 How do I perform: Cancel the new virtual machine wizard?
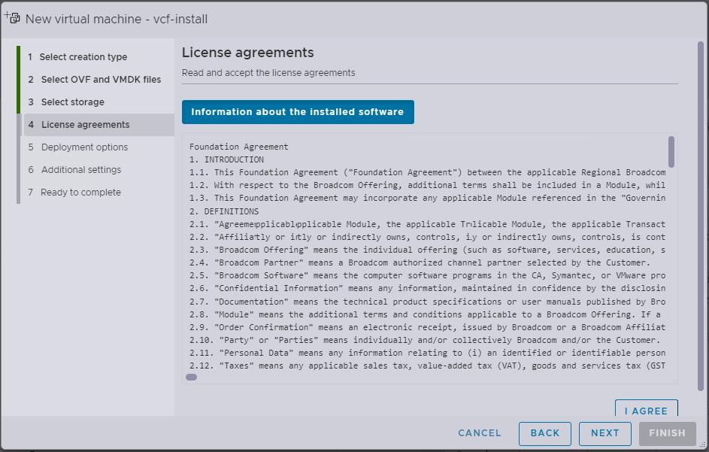pos(480,433)
